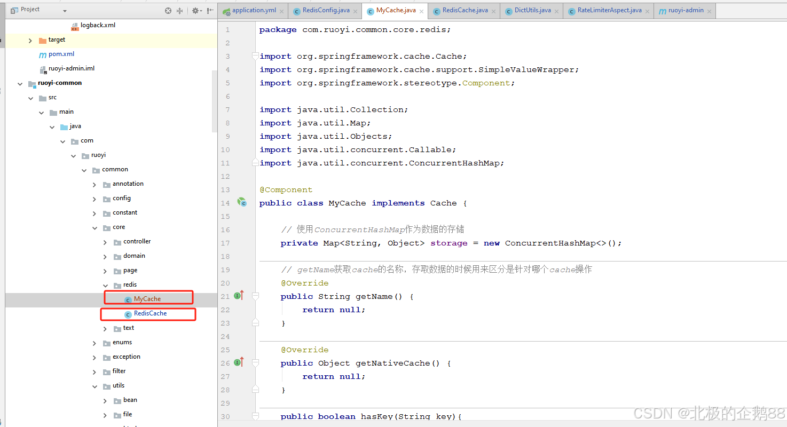This screenshot has width=787, height=427.
Task: Expand the controller package
Action: pos(105,242)
